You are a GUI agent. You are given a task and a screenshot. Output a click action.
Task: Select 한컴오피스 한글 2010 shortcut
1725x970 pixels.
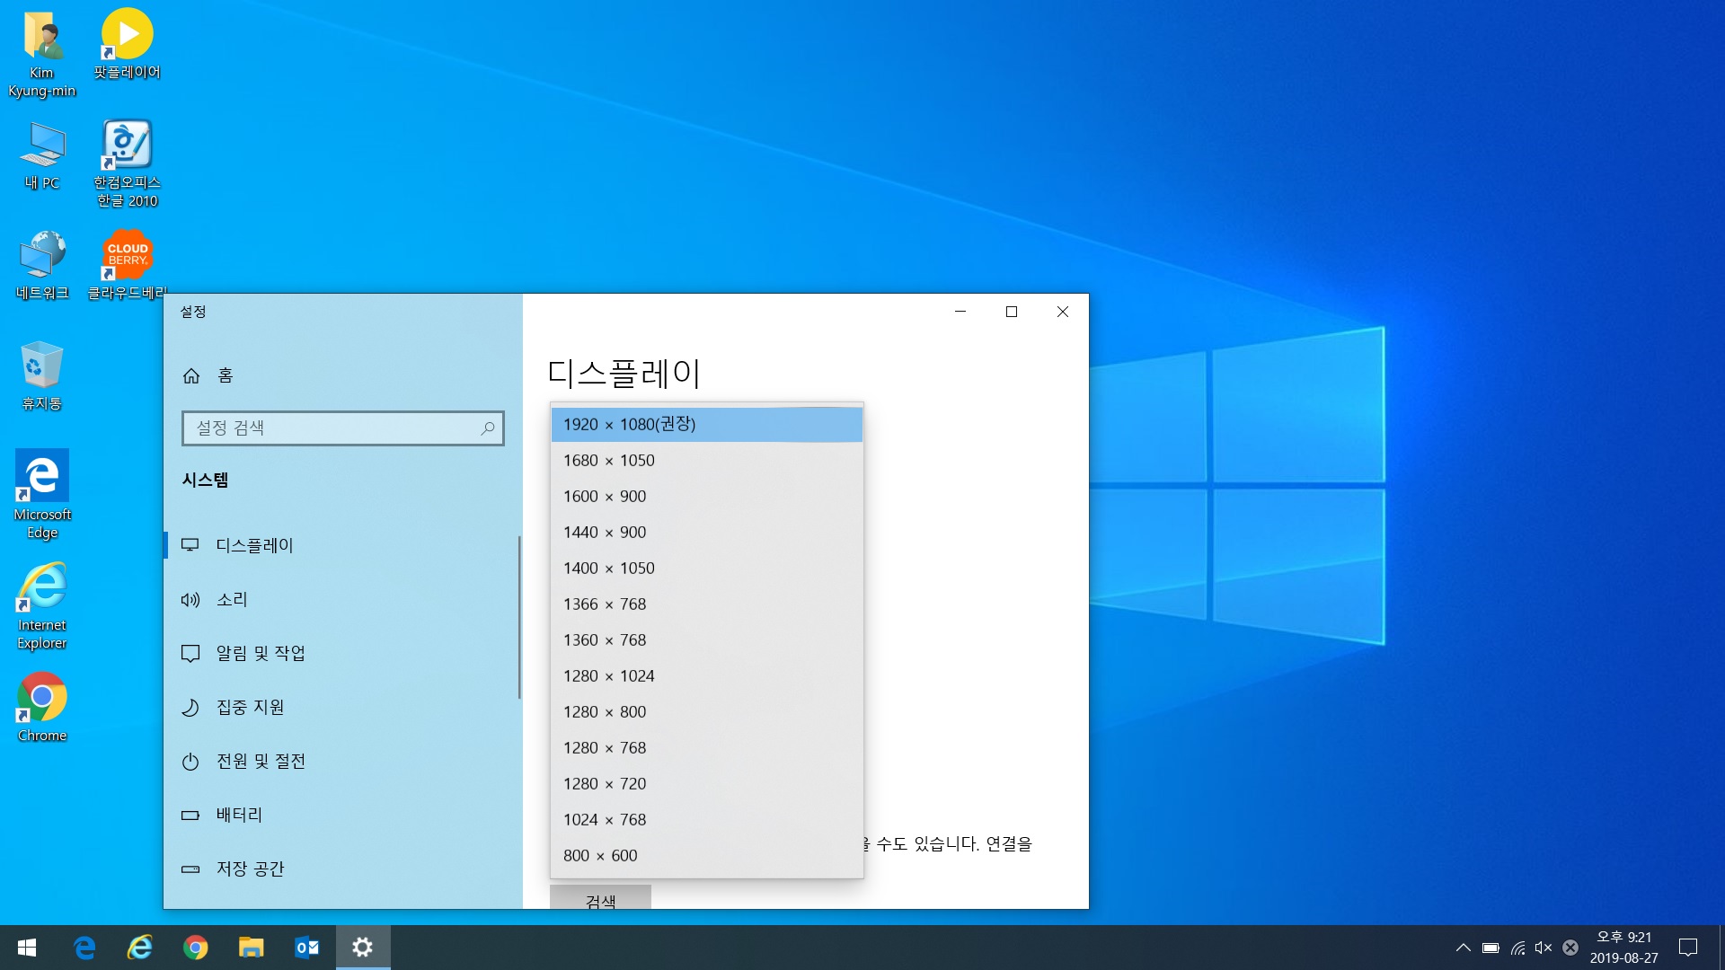[x=127, y=163]
